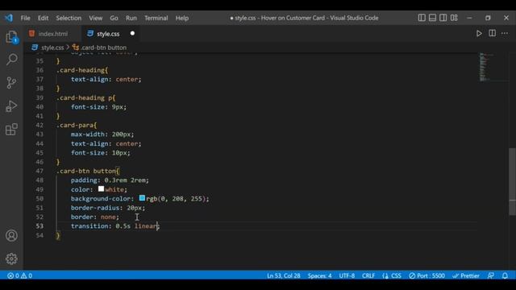
Task: Switch to the index.html tab
Action: [x=52, y=34]
